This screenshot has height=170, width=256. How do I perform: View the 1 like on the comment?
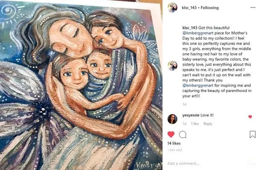pos(195,124)
